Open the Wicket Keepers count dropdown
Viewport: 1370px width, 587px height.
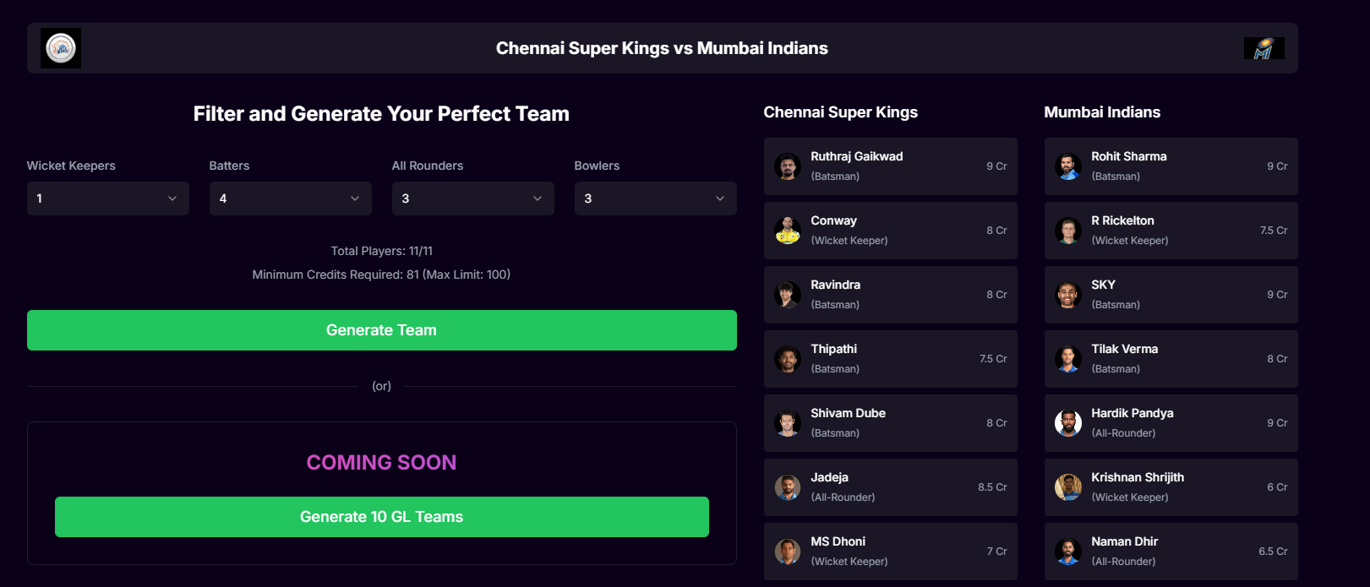pyautogui.click(x=108, y=198)
